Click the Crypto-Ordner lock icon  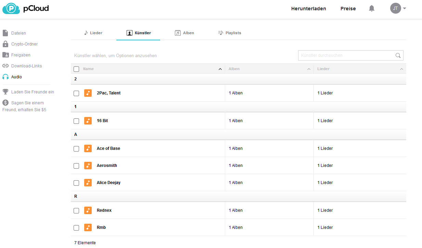(5, 44)
